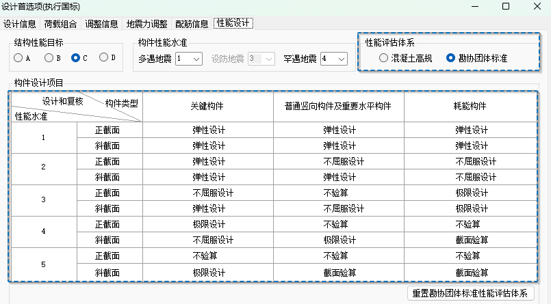
Task: Open the 罕遇地震 level dropdown
Action: [x=333, y=59]
